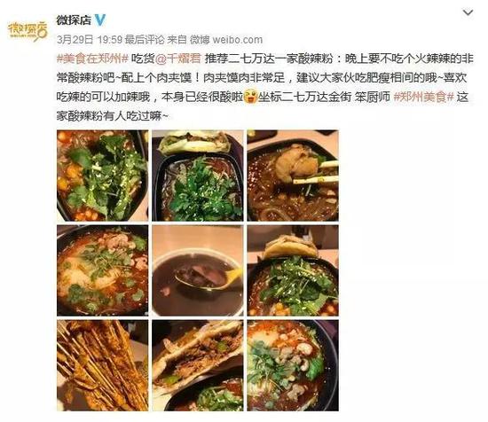Viewport: 488px width, 422px height.
Task: Click the drooling face emoji
Action: (x=250, y=97)
